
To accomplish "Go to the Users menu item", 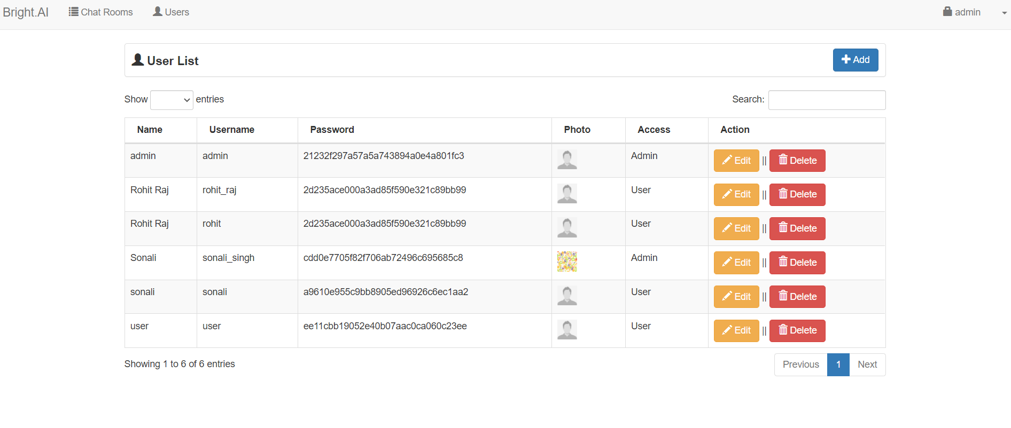I will click(171, 12).
